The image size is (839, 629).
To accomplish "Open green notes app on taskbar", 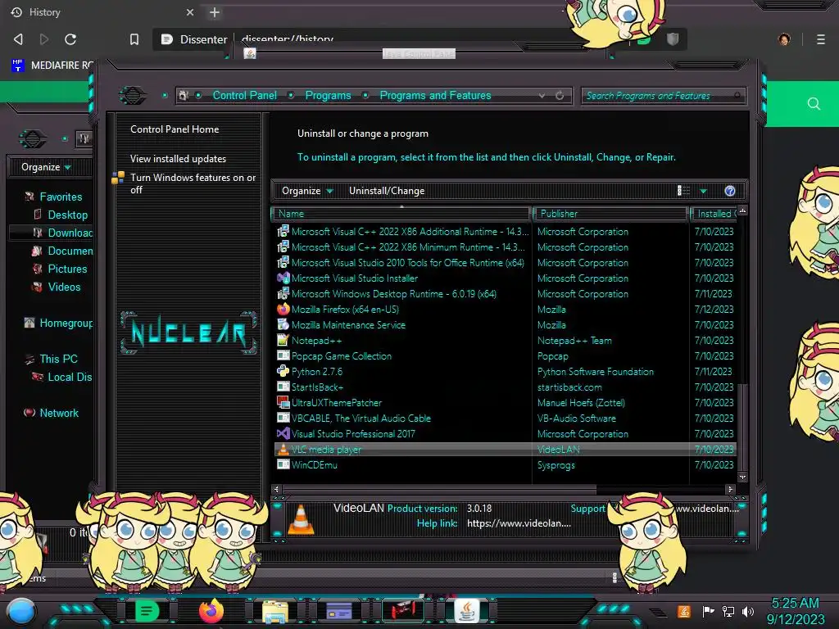I will pos(147,611).
